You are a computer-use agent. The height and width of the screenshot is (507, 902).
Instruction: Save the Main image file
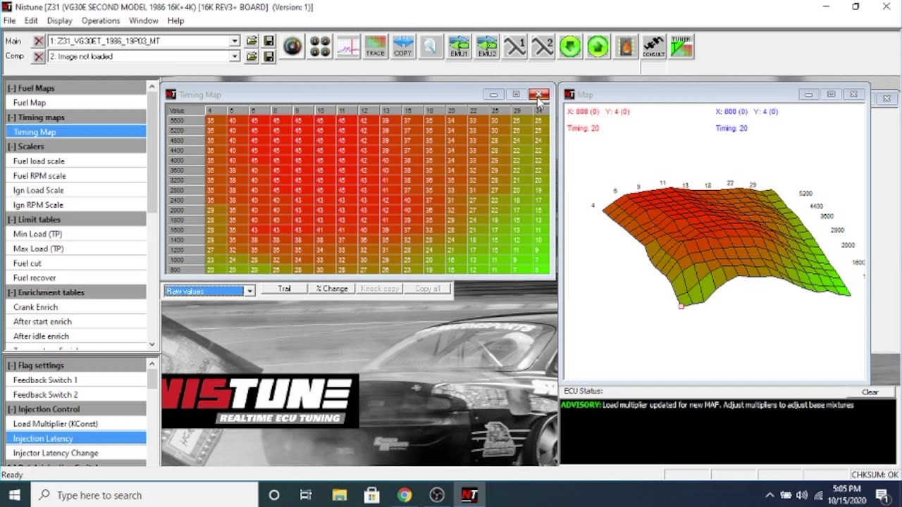point(268,42)
